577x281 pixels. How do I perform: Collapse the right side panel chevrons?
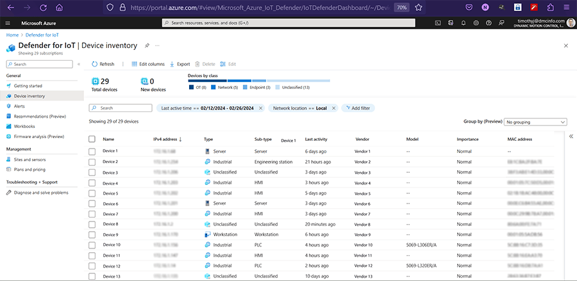(x=571, y=136)
